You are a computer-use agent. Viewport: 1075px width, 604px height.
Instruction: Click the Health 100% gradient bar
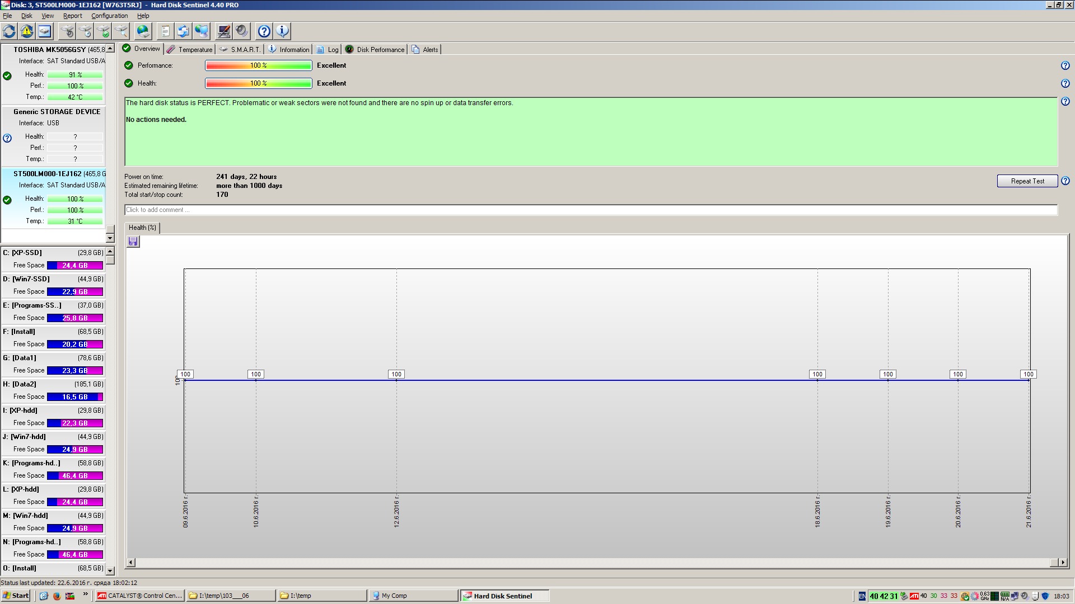[259, 83]
